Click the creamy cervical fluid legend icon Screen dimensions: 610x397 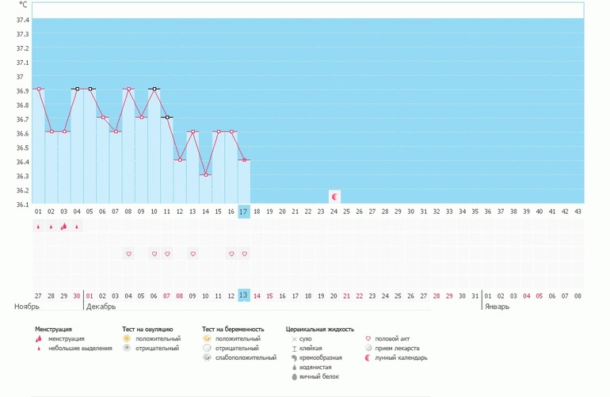pos(294,357)
